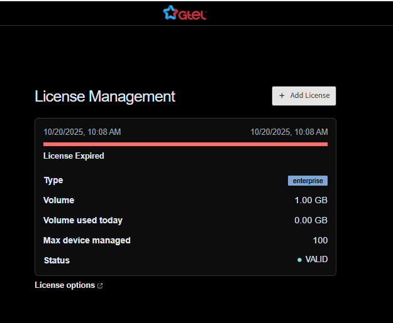Select the license end date on the right
This screenshot has height=323, width=393.
289,132
